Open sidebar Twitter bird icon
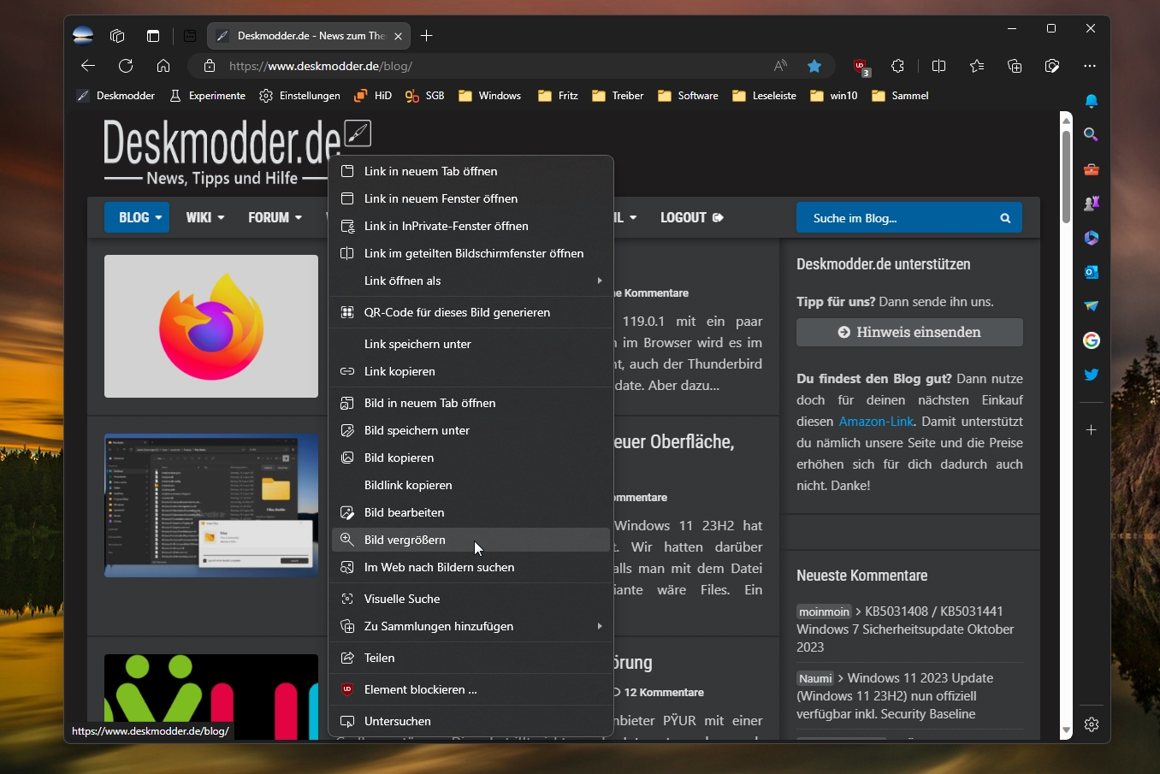Screen dimensions: 1160x774 click(1092, 375)
